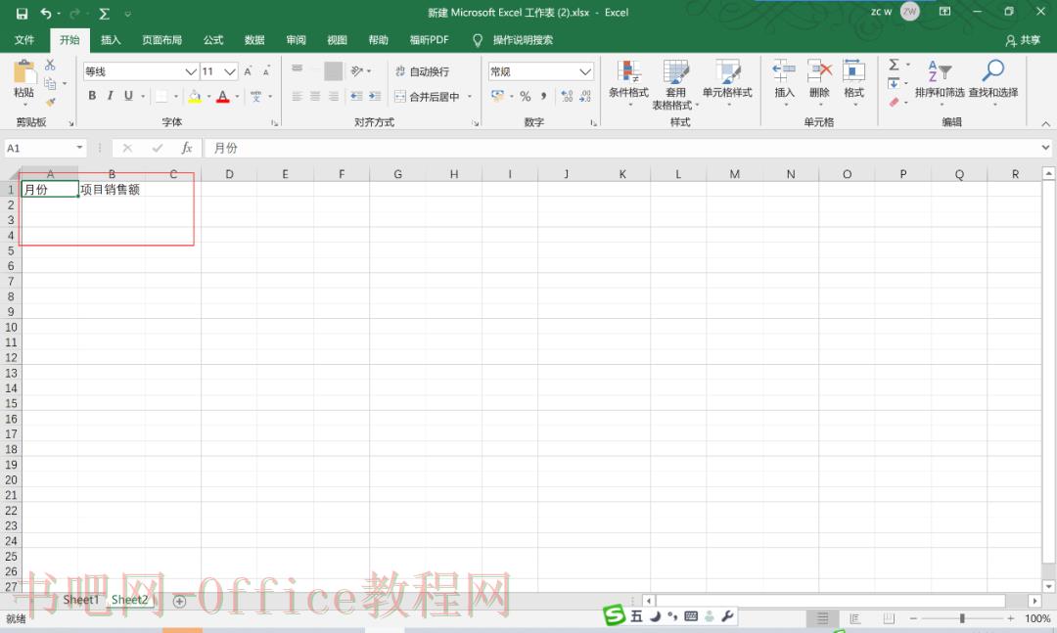Apply the red font color
Image resolution: width=1057 pixels, height=633 pixels.
223,97
